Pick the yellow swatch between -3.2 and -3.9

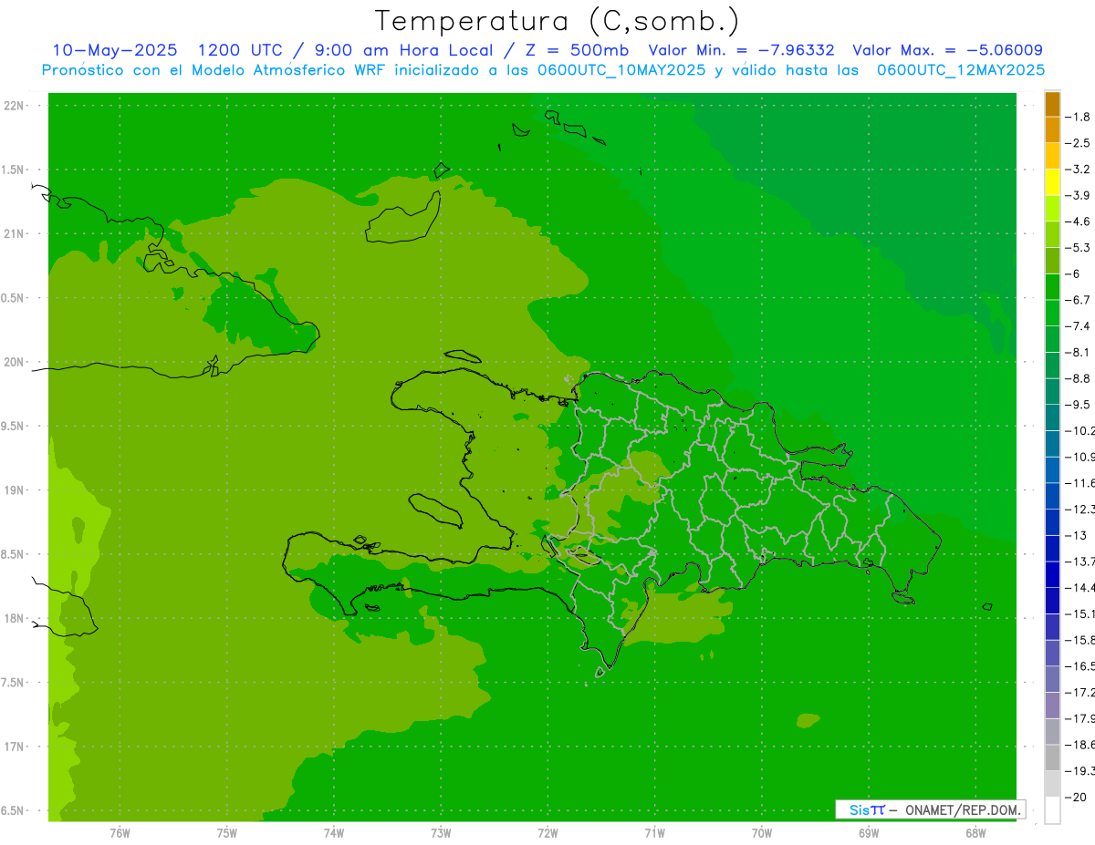(x=1052, y=182)
